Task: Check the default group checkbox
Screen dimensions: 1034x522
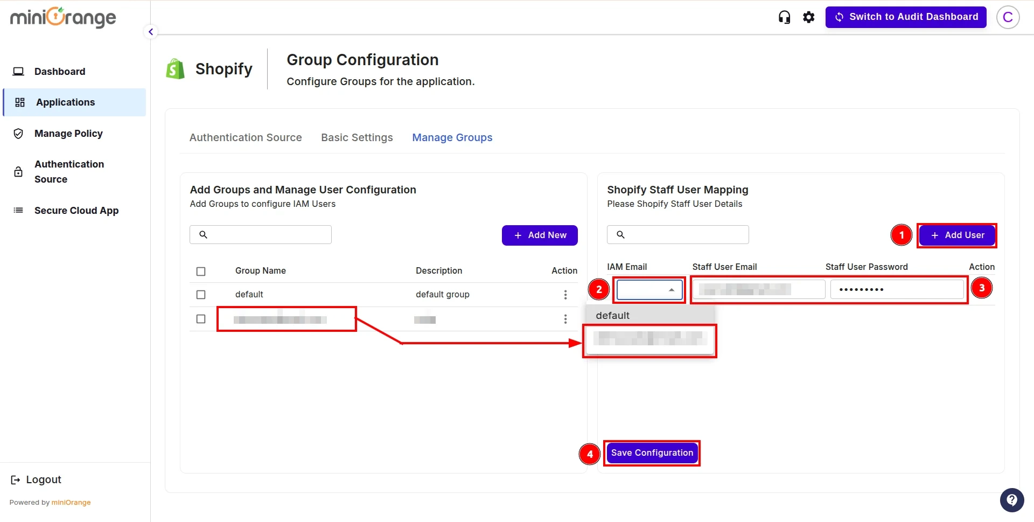Action: tap(201, 295)
